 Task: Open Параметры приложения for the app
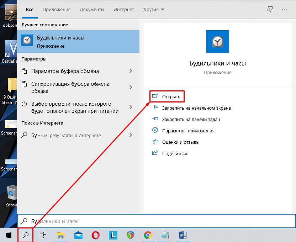pyautogui.click(x=188, y=131)
